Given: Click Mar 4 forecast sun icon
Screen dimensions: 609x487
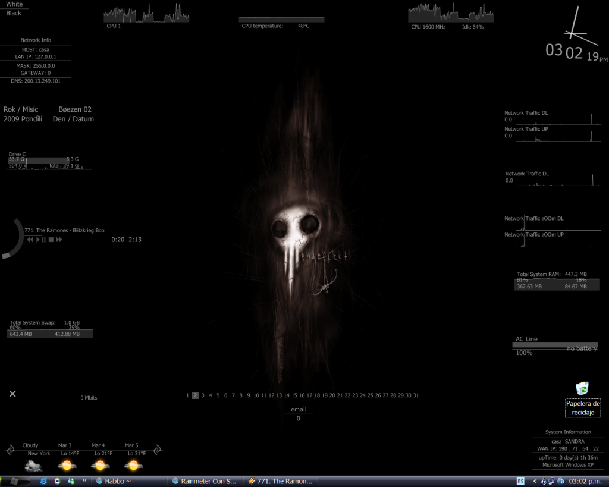Looking at the screenshot, I should point(100,465).
